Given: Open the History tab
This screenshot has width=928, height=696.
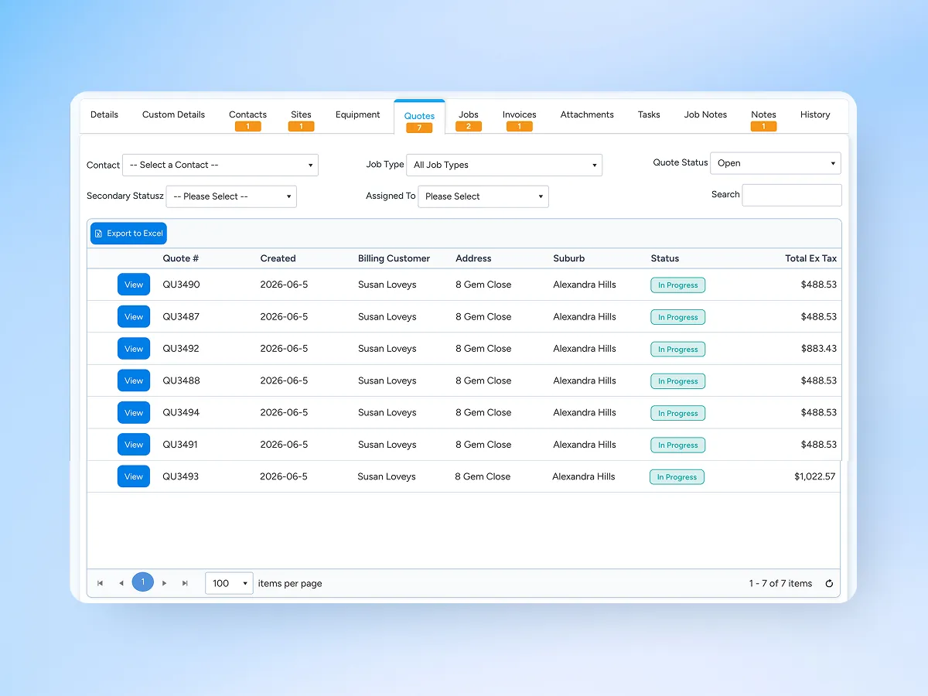Looking at the screenshot, I should click(815, 114).
